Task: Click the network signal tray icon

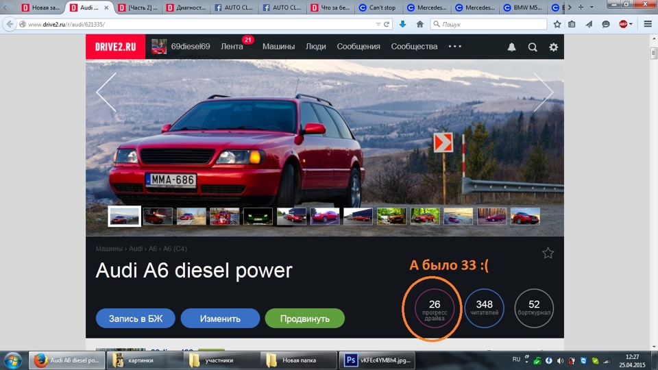Action: coord(607,361)
